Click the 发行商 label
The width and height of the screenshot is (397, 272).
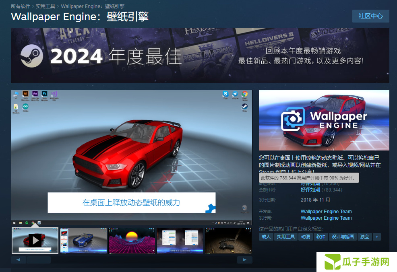point(265,218)
